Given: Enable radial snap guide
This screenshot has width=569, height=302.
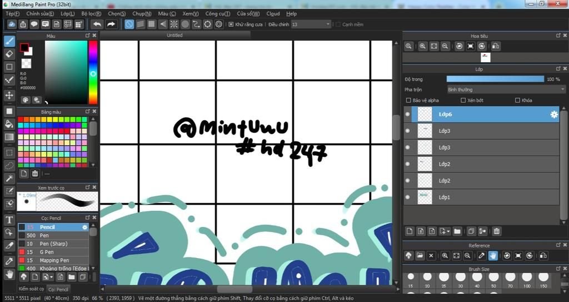Looking at the screenshot, I should (174, 24).
